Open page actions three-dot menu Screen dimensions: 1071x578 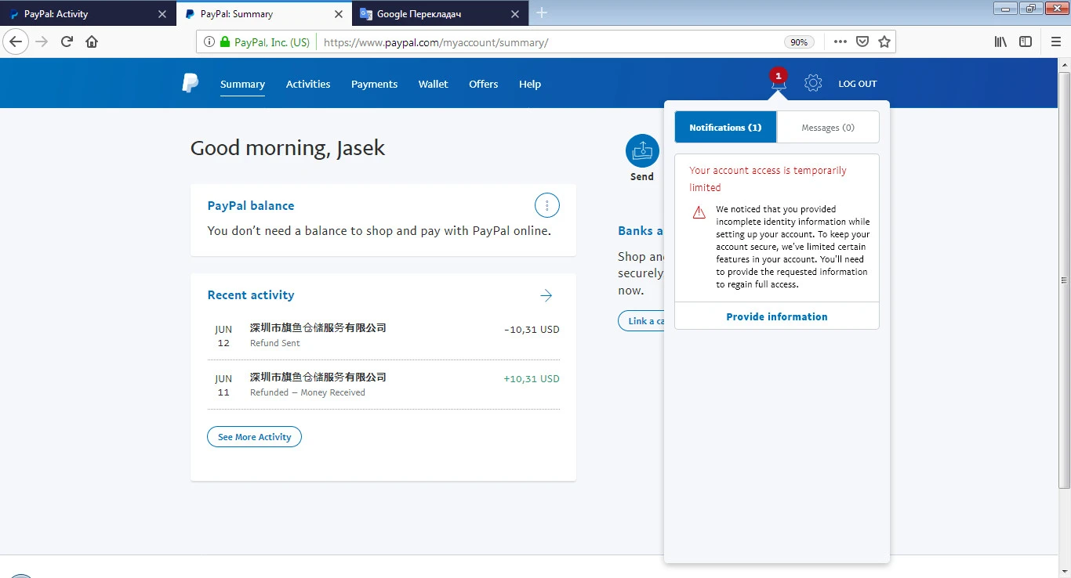pos(840,42)
